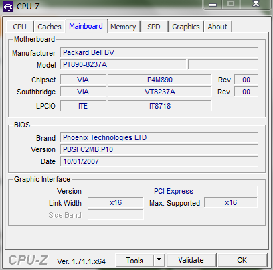
Task: Click the southbridge VT8237A field
Action: coord(160,92)
